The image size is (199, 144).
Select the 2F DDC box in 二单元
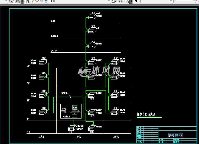coord(43,95)
